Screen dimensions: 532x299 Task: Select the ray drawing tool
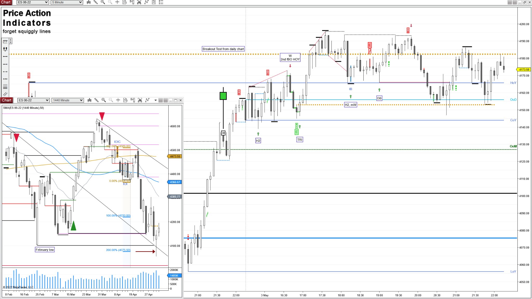(5, 71)
